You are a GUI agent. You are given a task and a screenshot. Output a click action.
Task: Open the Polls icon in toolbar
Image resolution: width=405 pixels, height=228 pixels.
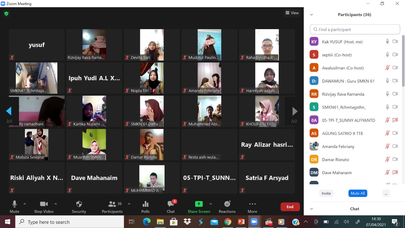[x=146, y=204]
